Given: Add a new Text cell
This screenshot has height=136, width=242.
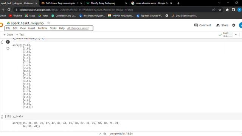Looking at the screenshot, I should [20, 34].
